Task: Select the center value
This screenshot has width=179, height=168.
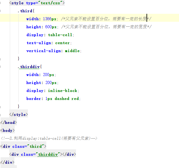Action: 63,43
